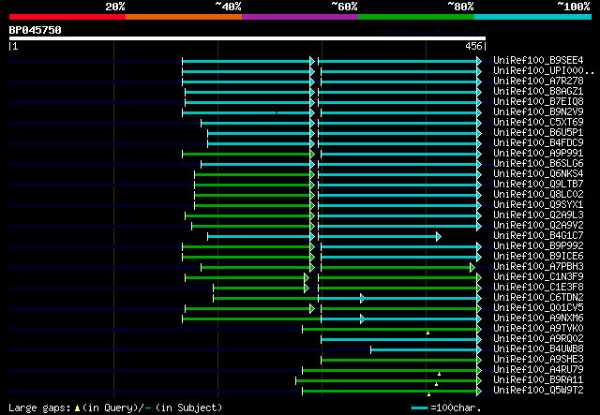
Task: Open the UniRef100_C6TDN2 entry
Action: click(x=538, y=298)
